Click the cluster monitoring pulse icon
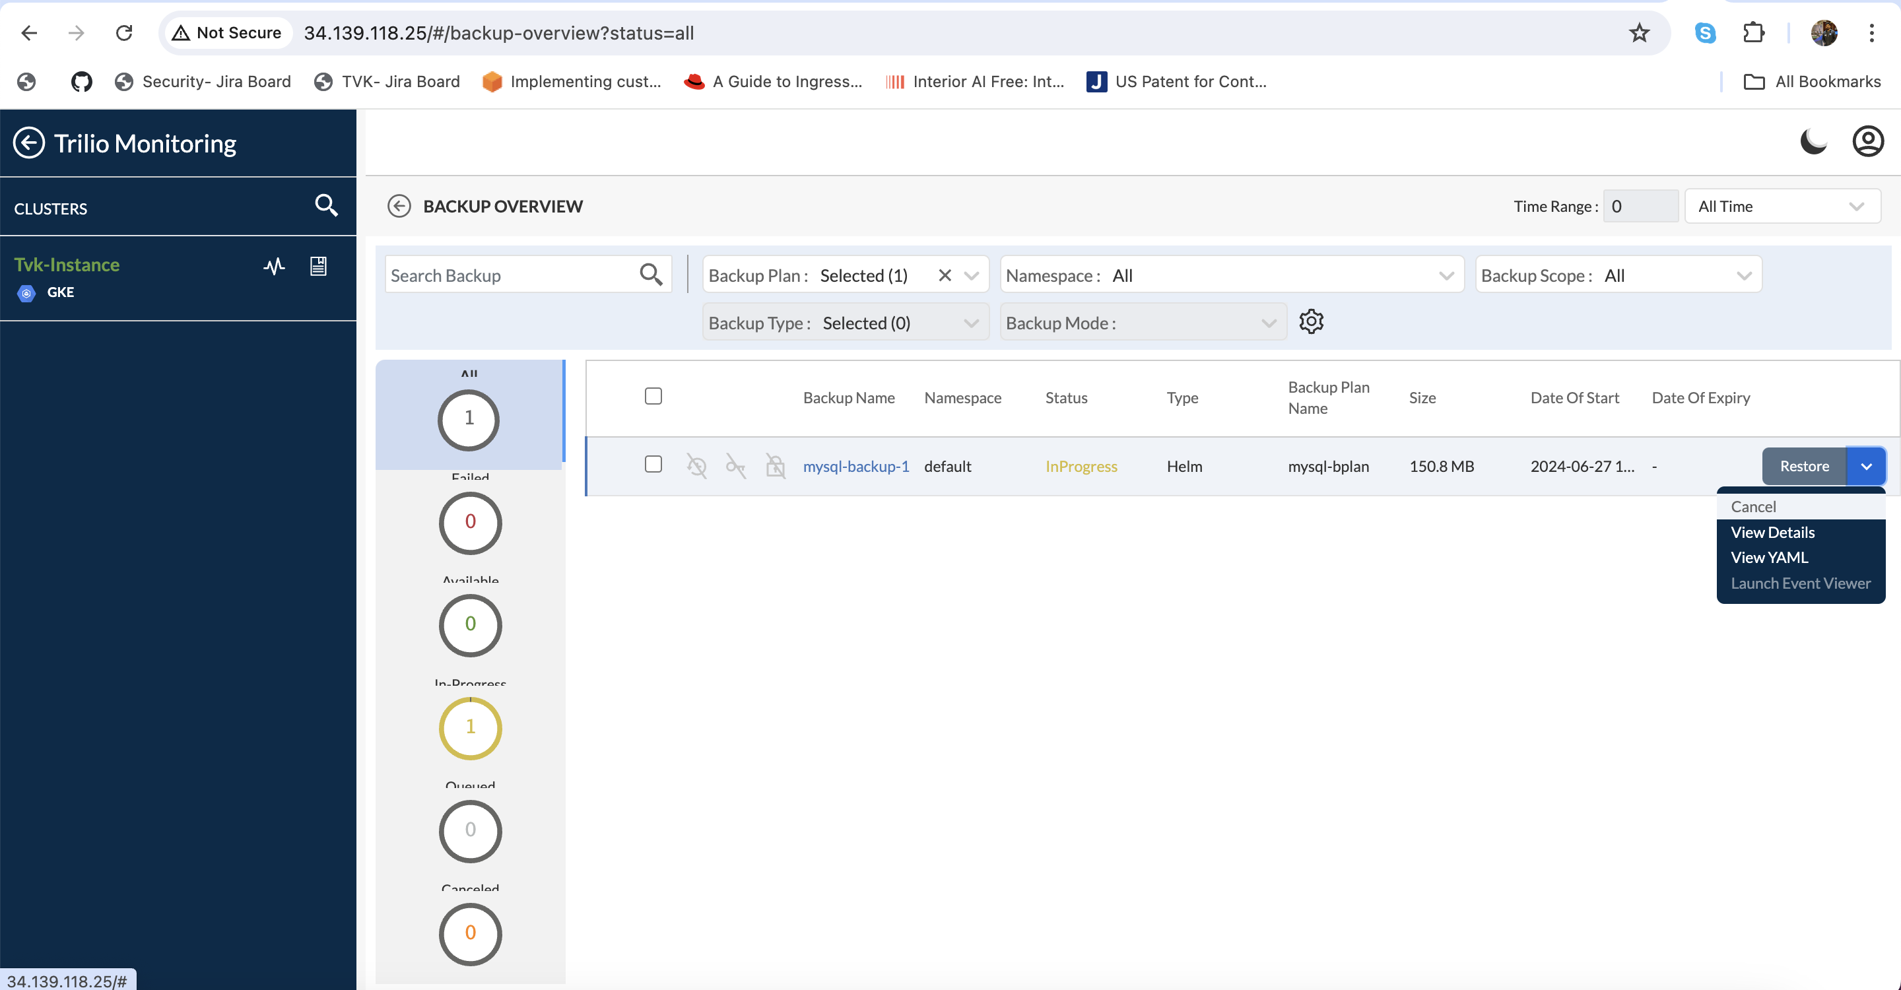 (x=274, y=267)
